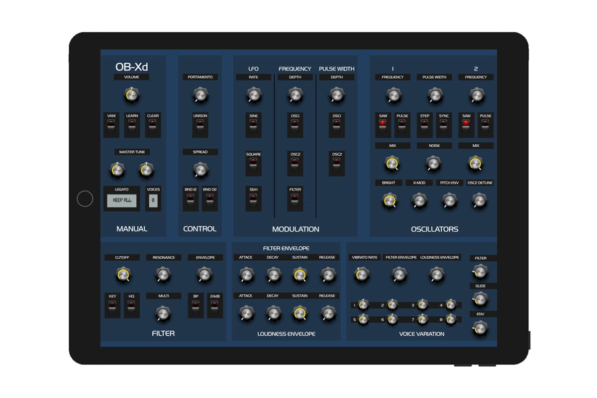The image size is (597, 398).
Task: Click the Pulse Width modulation Depth knob
Action: click(337, 95)
